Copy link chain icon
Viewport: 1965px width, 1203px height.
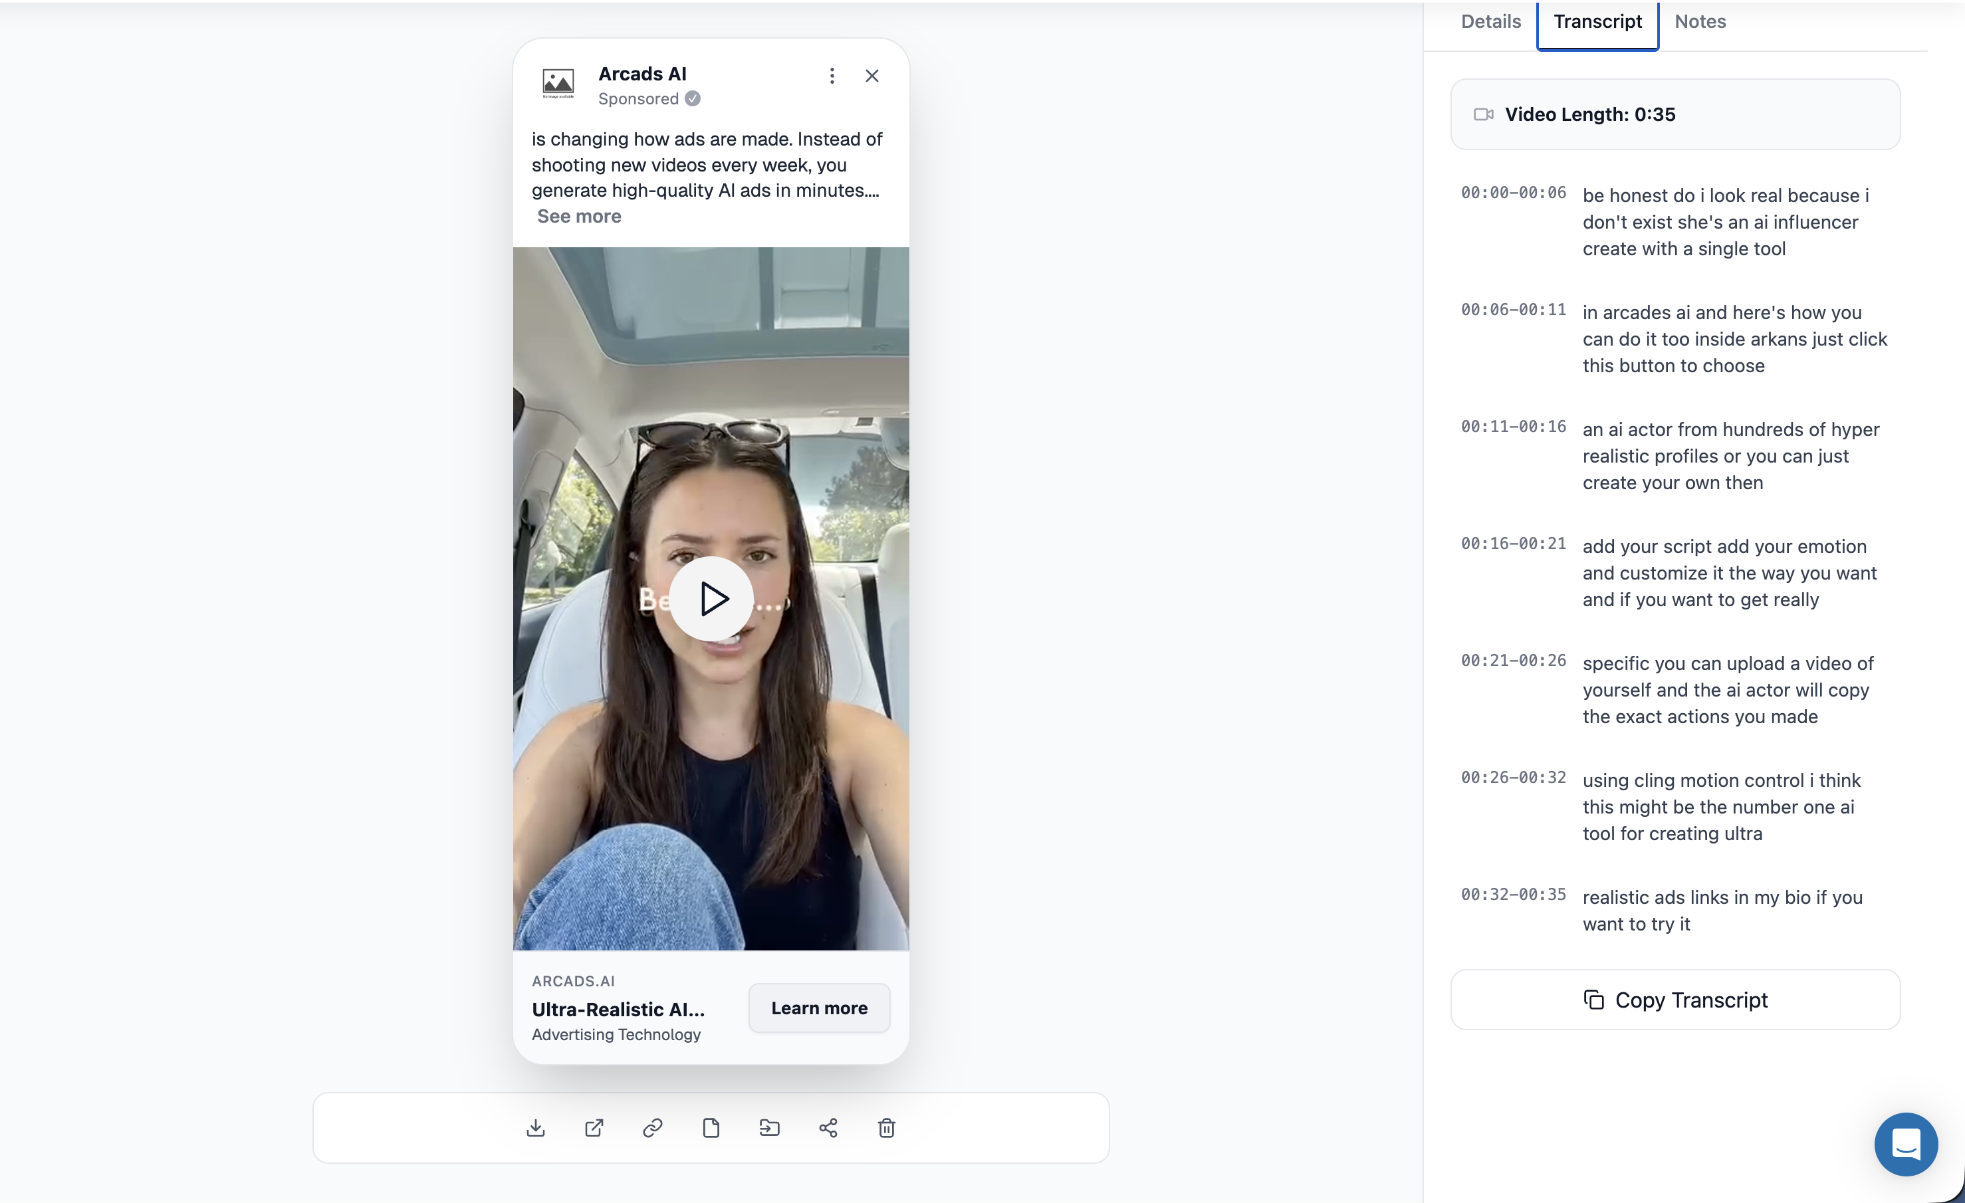pos(652,1127)
